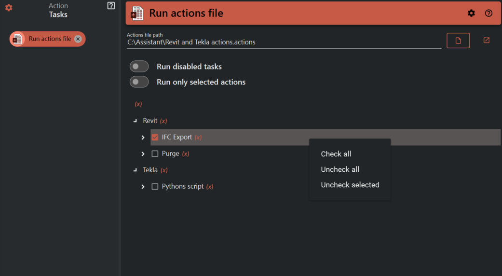The width and height of the screenshot is (502, 276).
Task: Open settings gear in Run actions file header
Action: pyautogui.click(x=471, y=13)
